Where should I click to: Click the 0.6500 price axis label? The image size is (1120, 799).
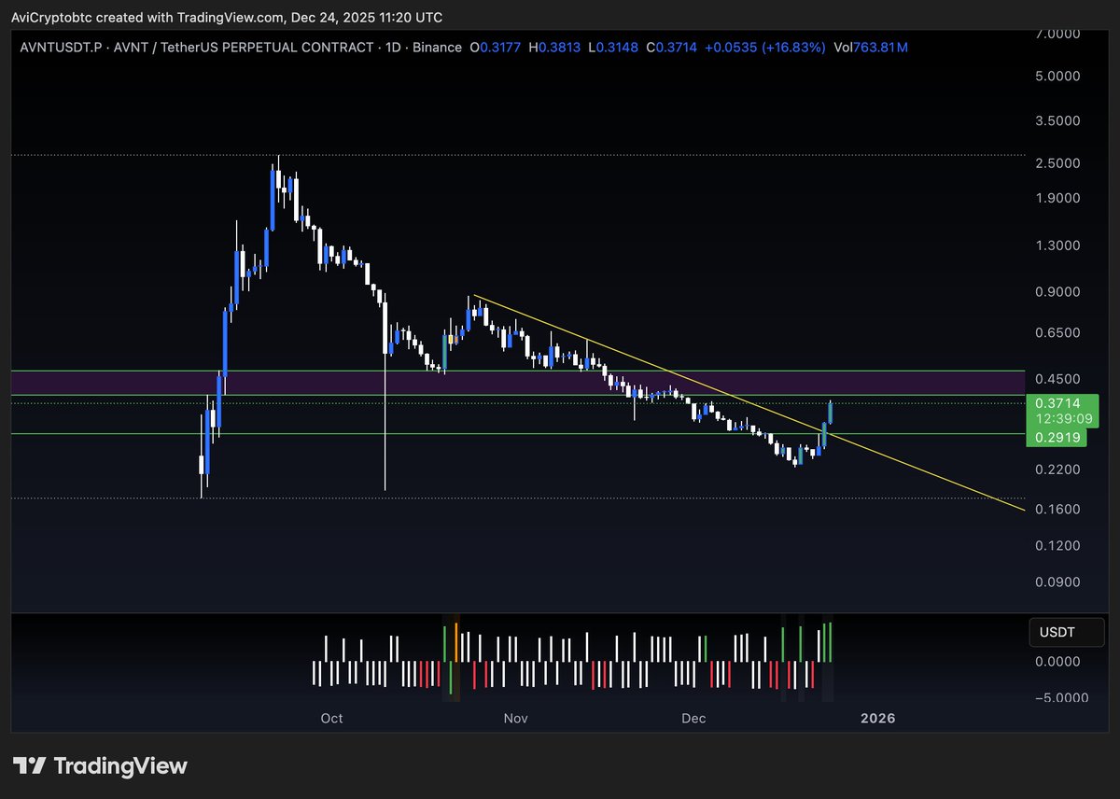click(1057, 333)
